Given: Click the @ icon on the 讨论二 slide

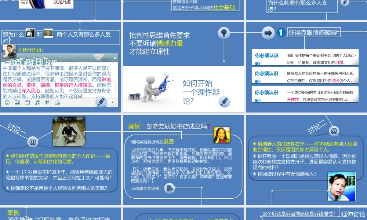Looking at the screenshot, I should pyautogui.click(x=334, y=131).
